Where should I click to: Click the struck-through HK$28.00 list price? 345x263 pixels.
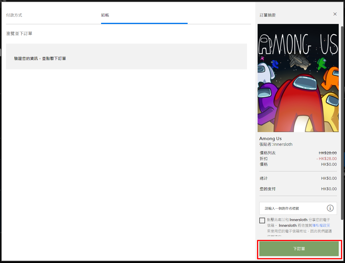tap(328, 153)
